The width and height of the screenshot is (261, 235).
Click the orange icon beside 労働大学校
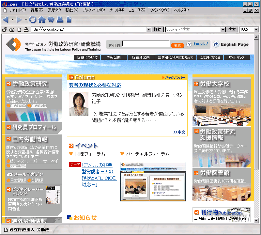click(x=196, y=84)
